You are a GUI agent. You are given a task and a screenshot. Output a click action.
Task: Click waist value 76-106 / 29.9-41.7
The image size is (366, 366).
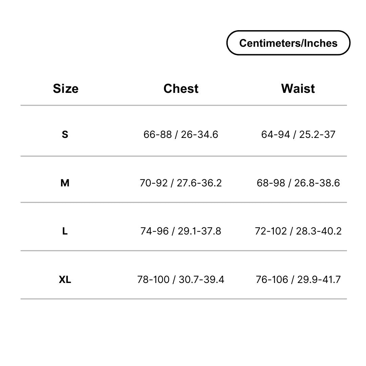click(x=298, y=279)
